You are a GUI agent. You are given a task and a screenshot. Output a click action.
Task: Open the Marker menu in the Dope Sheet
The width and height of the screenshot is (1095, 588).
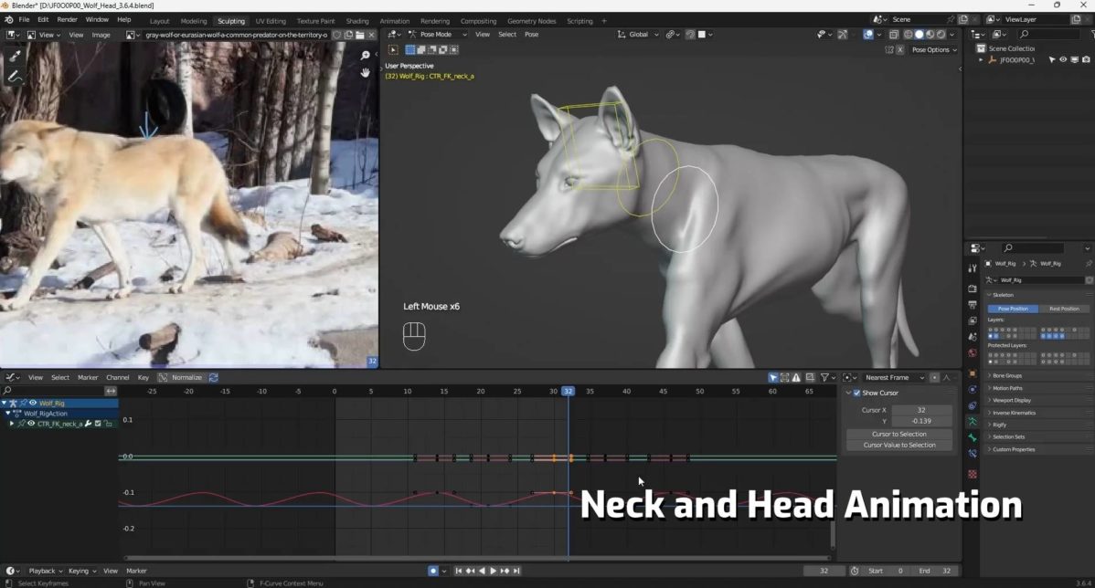click(88, 377)
